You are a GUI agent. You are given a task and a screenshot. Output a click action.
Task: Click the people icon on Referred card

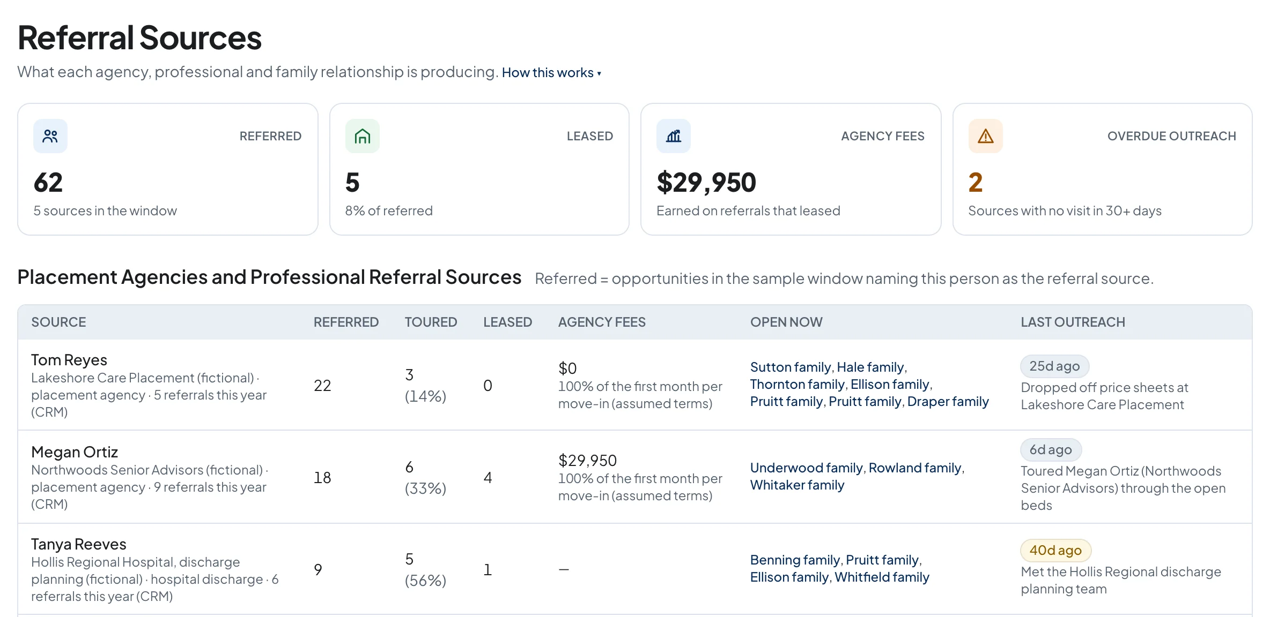[50, 136]
